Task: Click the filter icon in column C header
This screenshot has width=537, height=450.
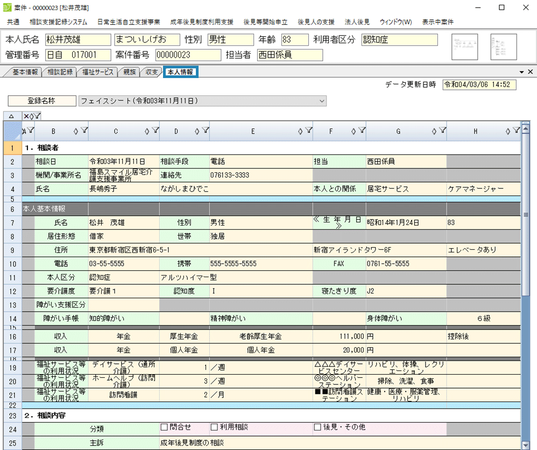Action: [155, 130]
